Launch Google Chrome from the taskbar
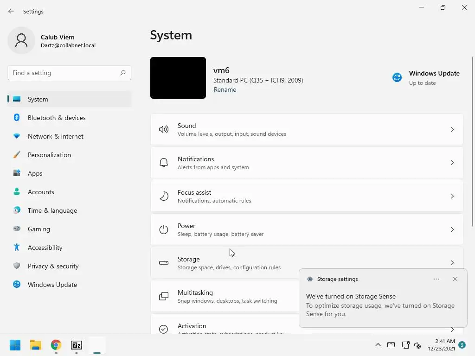The image size is (475, 356). point(56,345)
